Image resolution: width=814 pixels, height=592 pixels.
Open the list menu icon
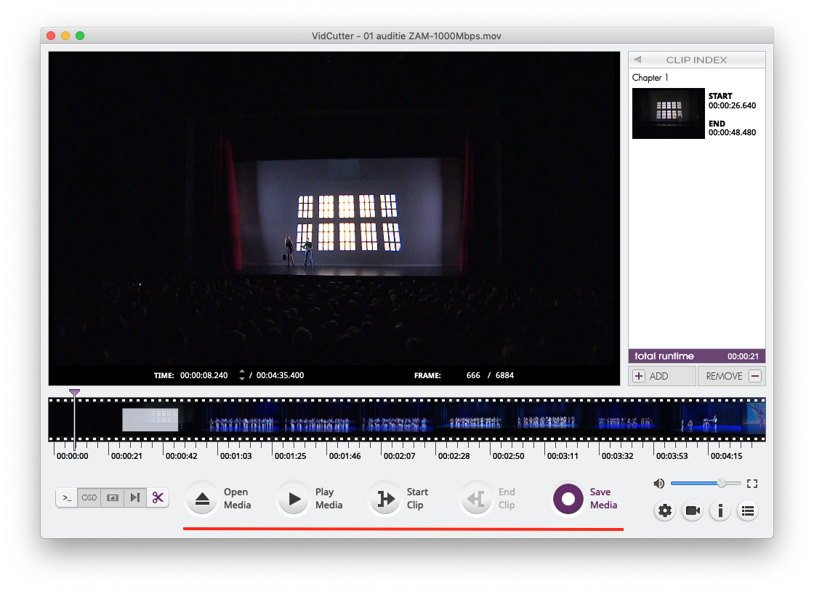pyautogui.click(x=747, y=511)
